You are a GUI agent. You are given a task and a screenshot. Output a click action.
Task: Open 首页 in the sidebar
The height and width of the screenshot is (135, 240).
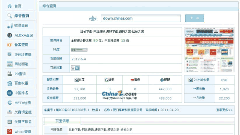pos(18,6)
